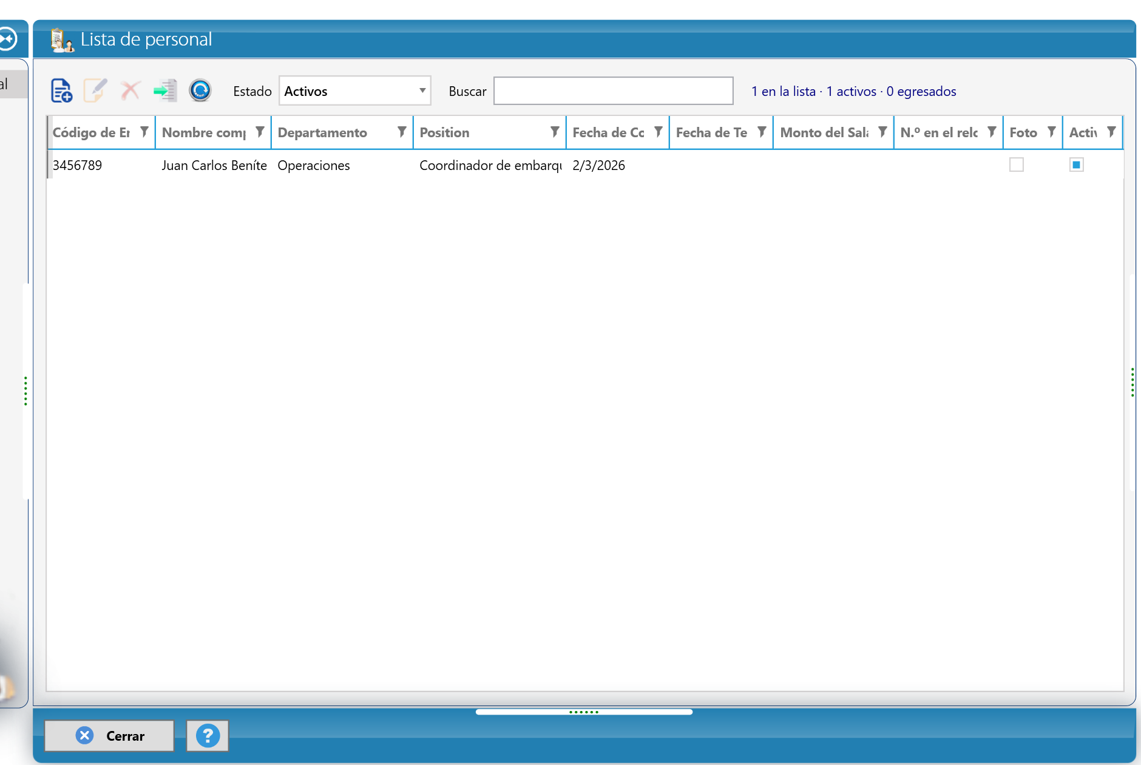
Task: Filter the Foto column
Action: tap(1052, 132)
